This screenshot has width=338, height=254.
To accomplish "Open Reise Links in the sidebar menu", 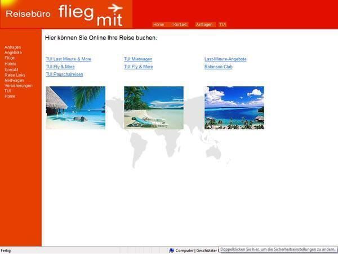I will pyautogui.click(x=15, y=75).
